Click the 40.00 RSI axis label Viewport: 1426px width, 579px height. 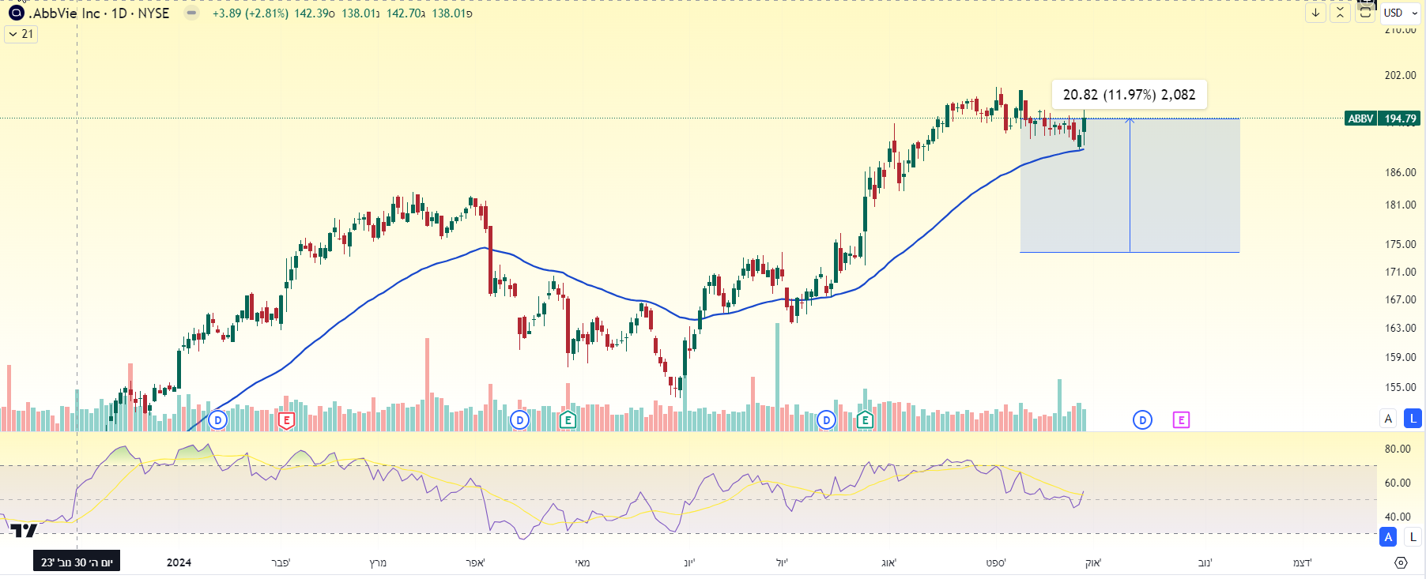1398,517
